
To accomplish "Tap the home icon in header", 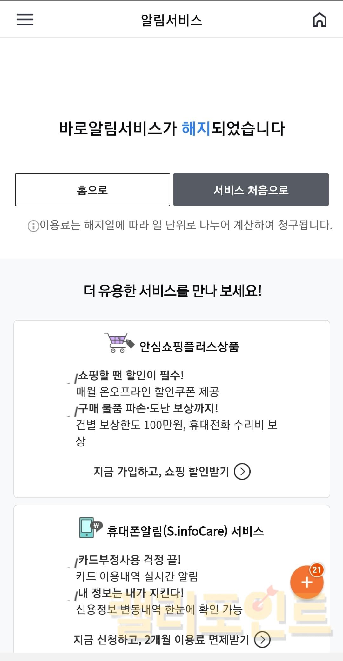I will point(319,20).
